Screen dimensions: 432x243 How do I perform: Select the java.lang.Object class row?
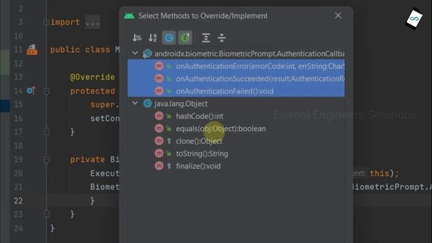pos(236,103)
